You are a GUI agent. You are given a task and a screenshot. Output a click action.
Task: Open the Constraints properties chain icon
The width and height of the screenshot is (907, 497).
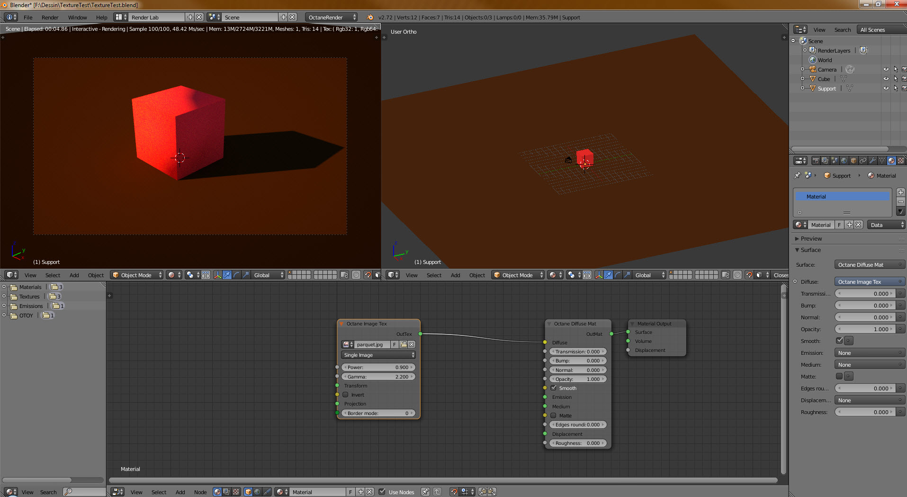coord(863,161)
